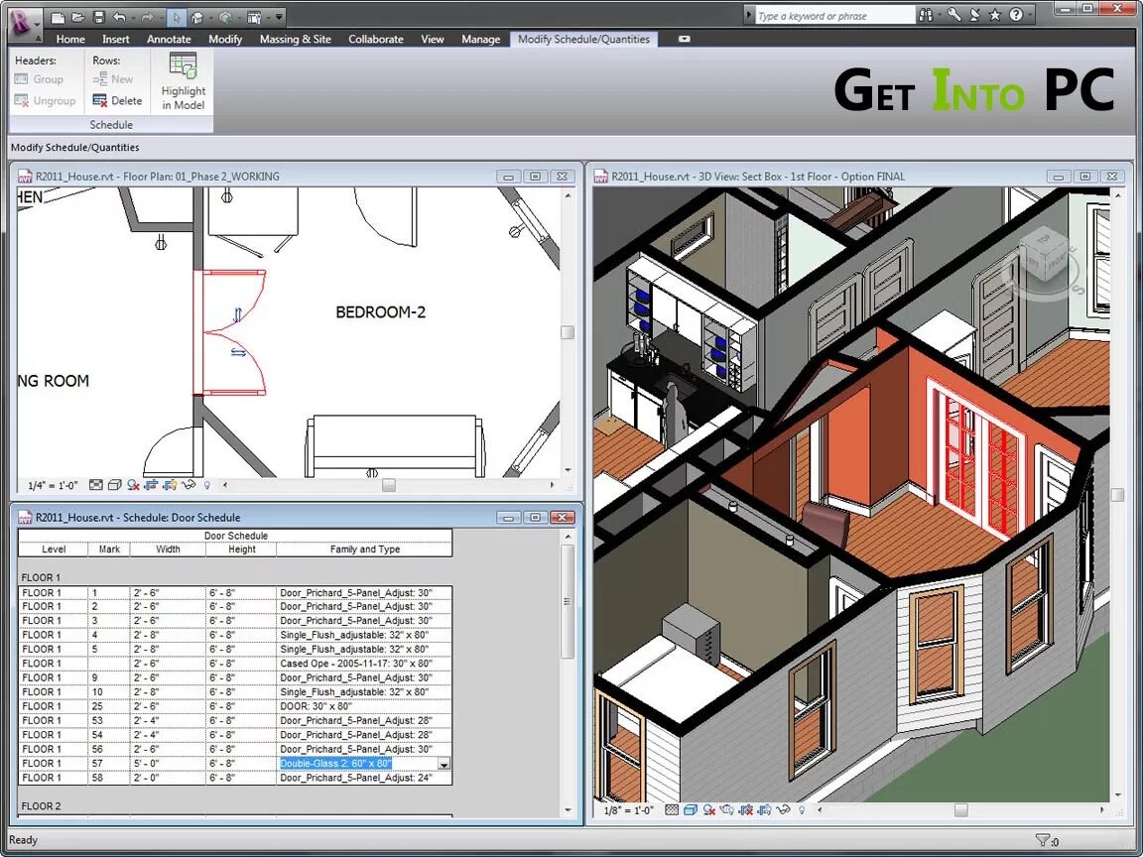The image size is (1143, 857).
Task: Click the Help question mark icon
Action: pyautogui.click(x=1016, y=15)
